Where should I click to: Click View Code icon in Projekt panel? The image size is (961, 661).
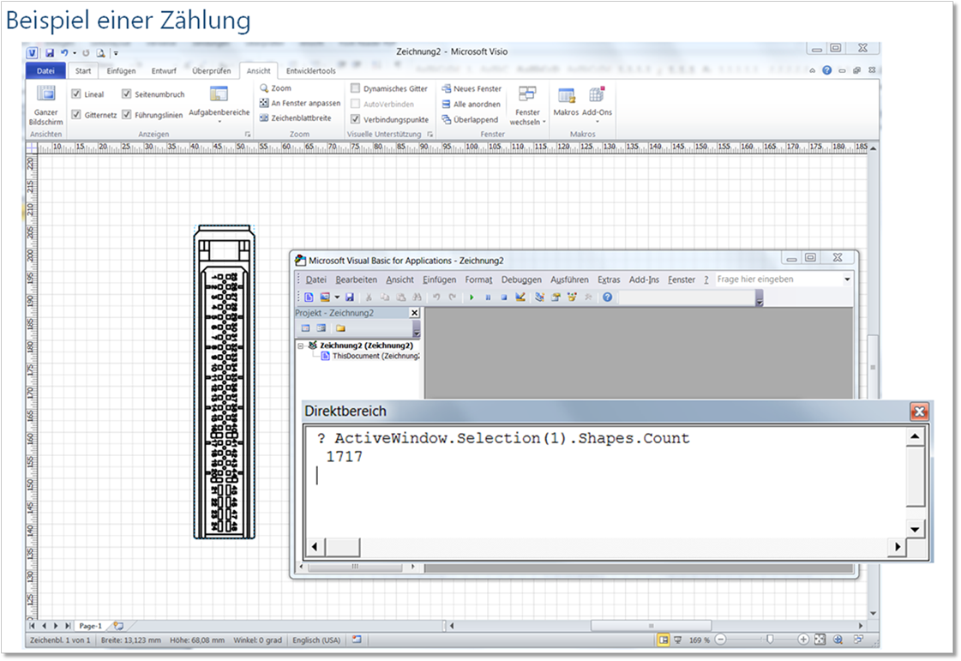[306, 328]
